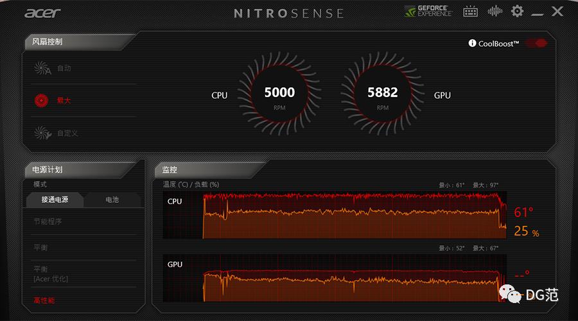The image size is (578, 321).
Task: Open the settings gear icon
Action: [517, 11]
